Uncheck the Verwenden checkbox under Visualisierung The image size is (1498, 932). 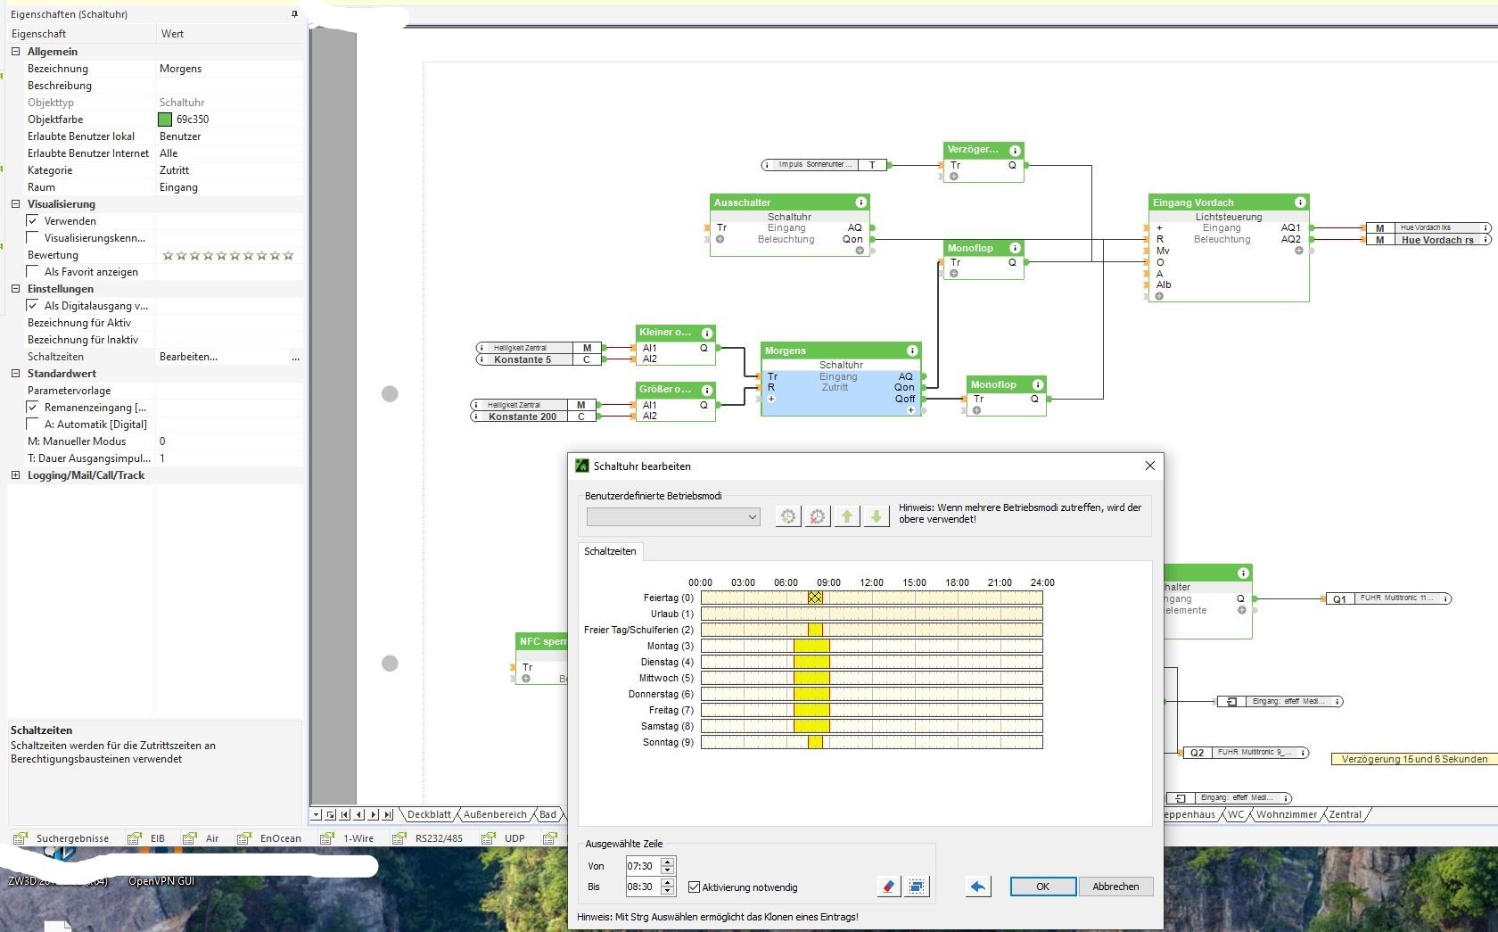point(33,221)
